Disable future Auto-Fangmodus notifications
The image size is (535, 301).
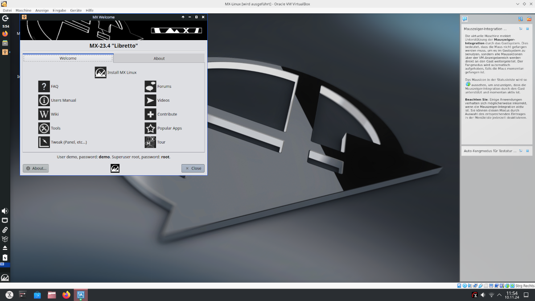tap(521, 151)
